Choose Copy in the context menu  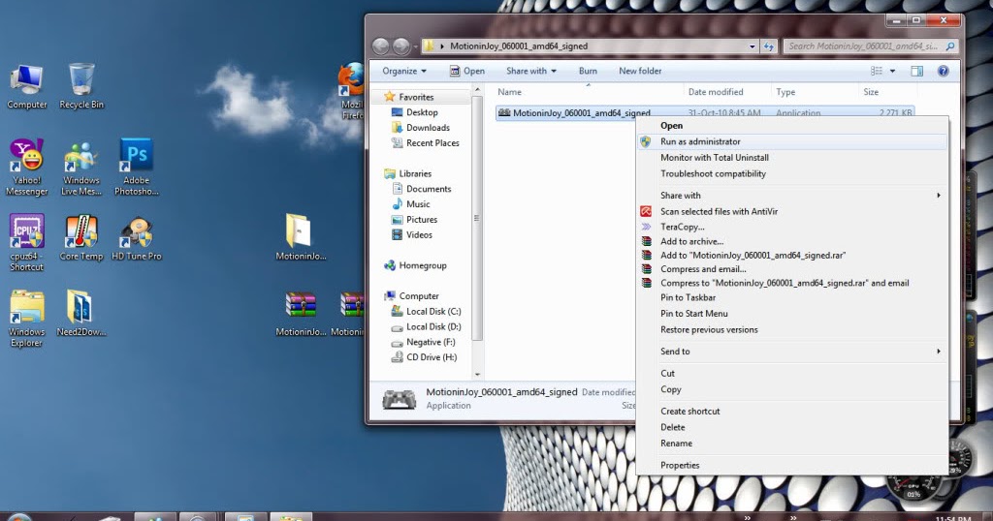click(x=793, y=389)
